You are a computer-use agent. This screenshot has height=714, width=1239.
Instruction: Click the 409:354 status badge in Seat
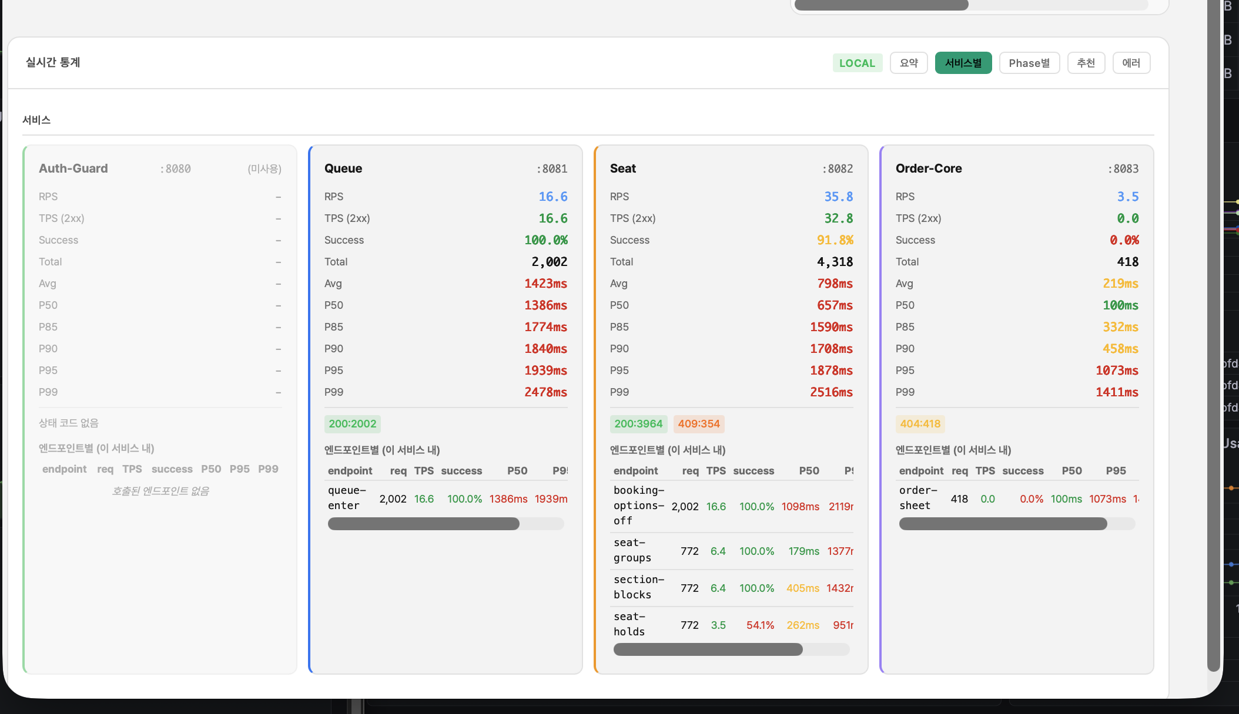tap(698, 424)
